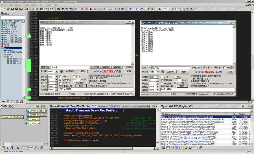Click 清除窗口 button in COM8 SSCOM window

(117, 67)
